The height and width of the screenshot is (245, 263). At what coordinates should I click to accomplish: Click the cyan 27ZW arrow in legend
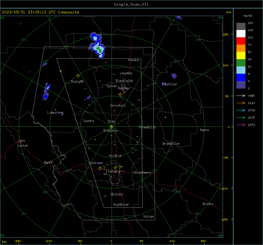(x=241, y=110)
